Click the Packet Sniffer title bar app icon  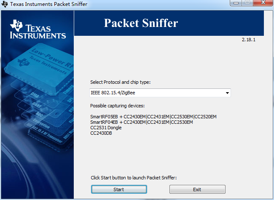(x=5, y=4)
